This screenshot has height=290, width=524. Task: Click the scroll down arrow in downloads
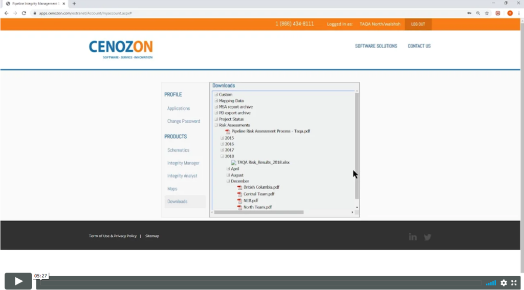point(357,208)
